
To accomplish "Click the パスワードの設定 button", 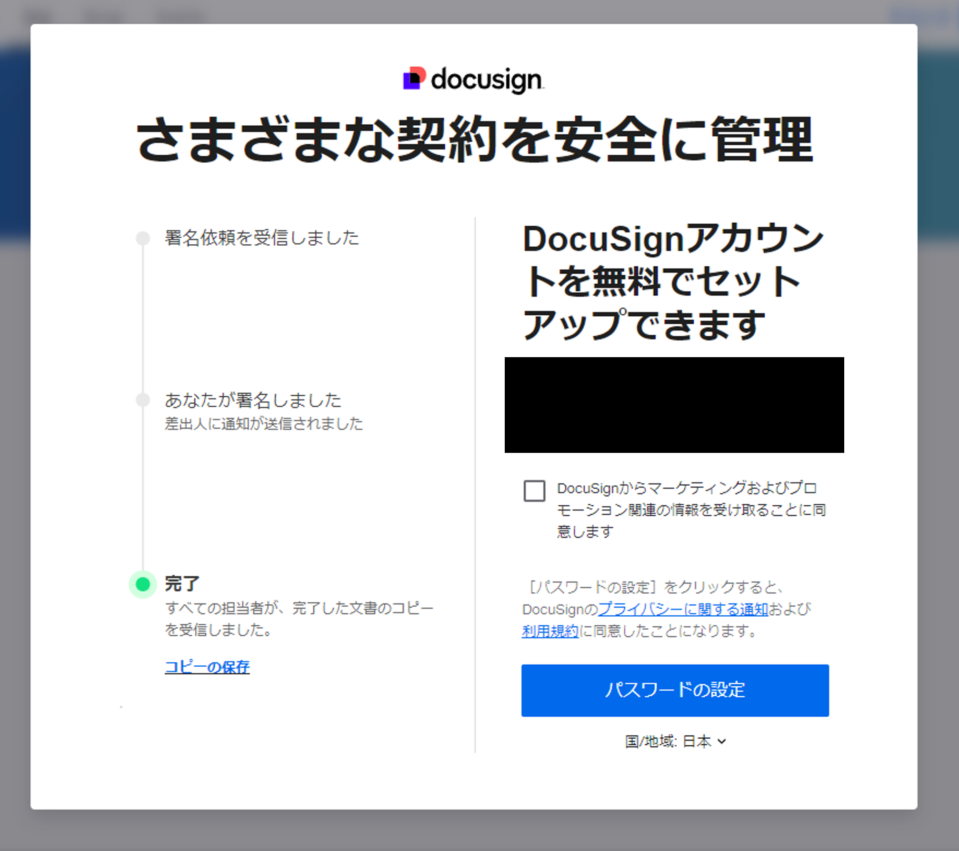I will click(675, 690).
